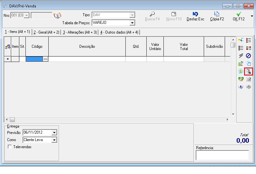The image size is (256, 174).
Task: Click the Cópia F2 copy button
Action: tap(217, 16)
